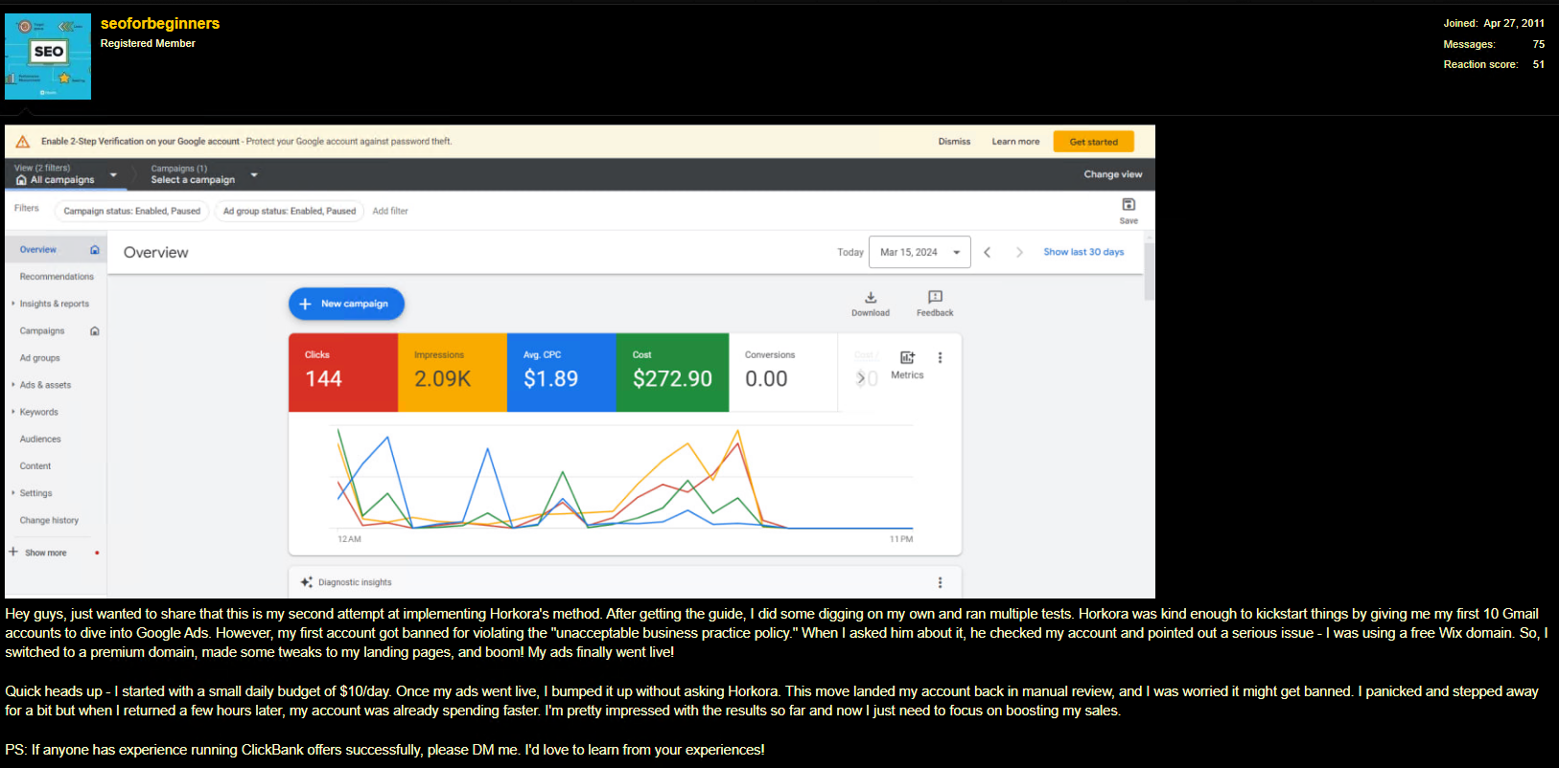Click the 2-Step Verification warning icon
Viewport: 1559px width, 768px height.
click(23, 142)
